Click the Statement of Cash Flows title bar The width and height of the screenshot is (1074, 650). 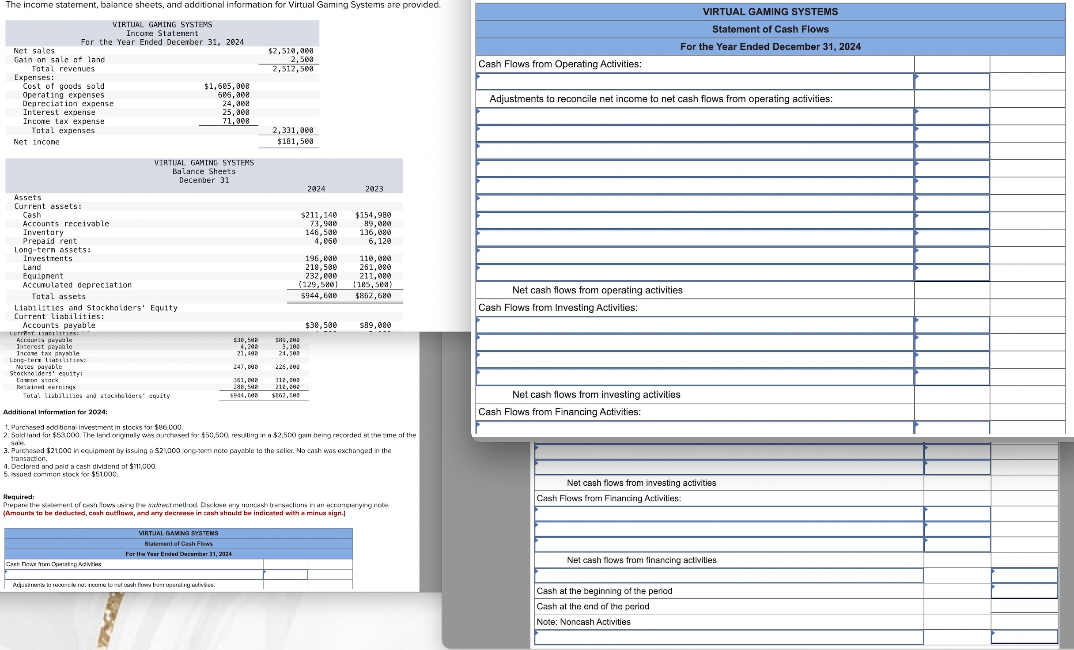point(771,29)
